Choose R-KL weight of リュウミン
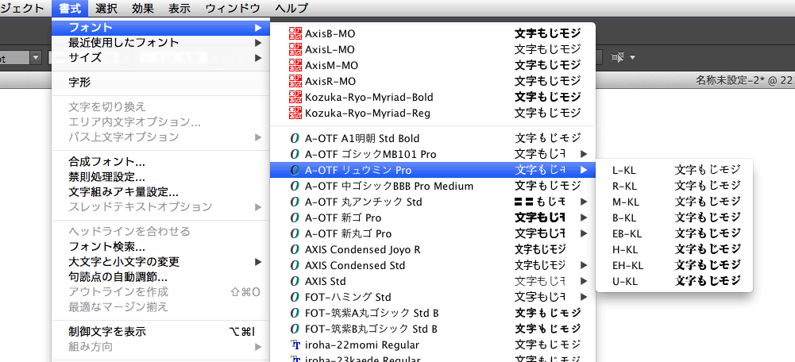795x362 pixels. [674, 186]
